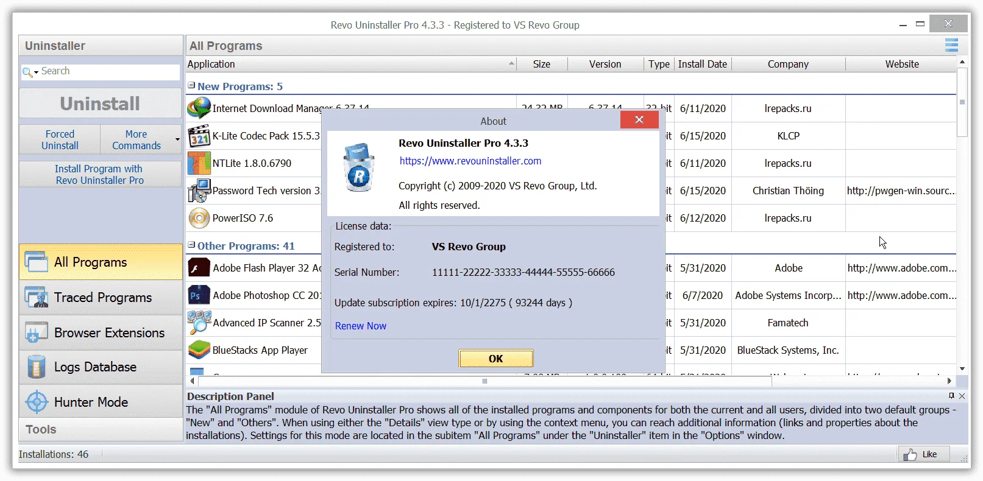The width and height of the screenshot is (983, 481).
Task: Activate Hunter Mode
Action: pos(101,402)
